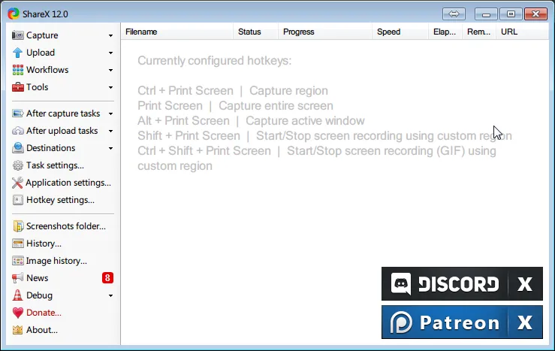Click the After capture tasks label

(x=63, y=113)
